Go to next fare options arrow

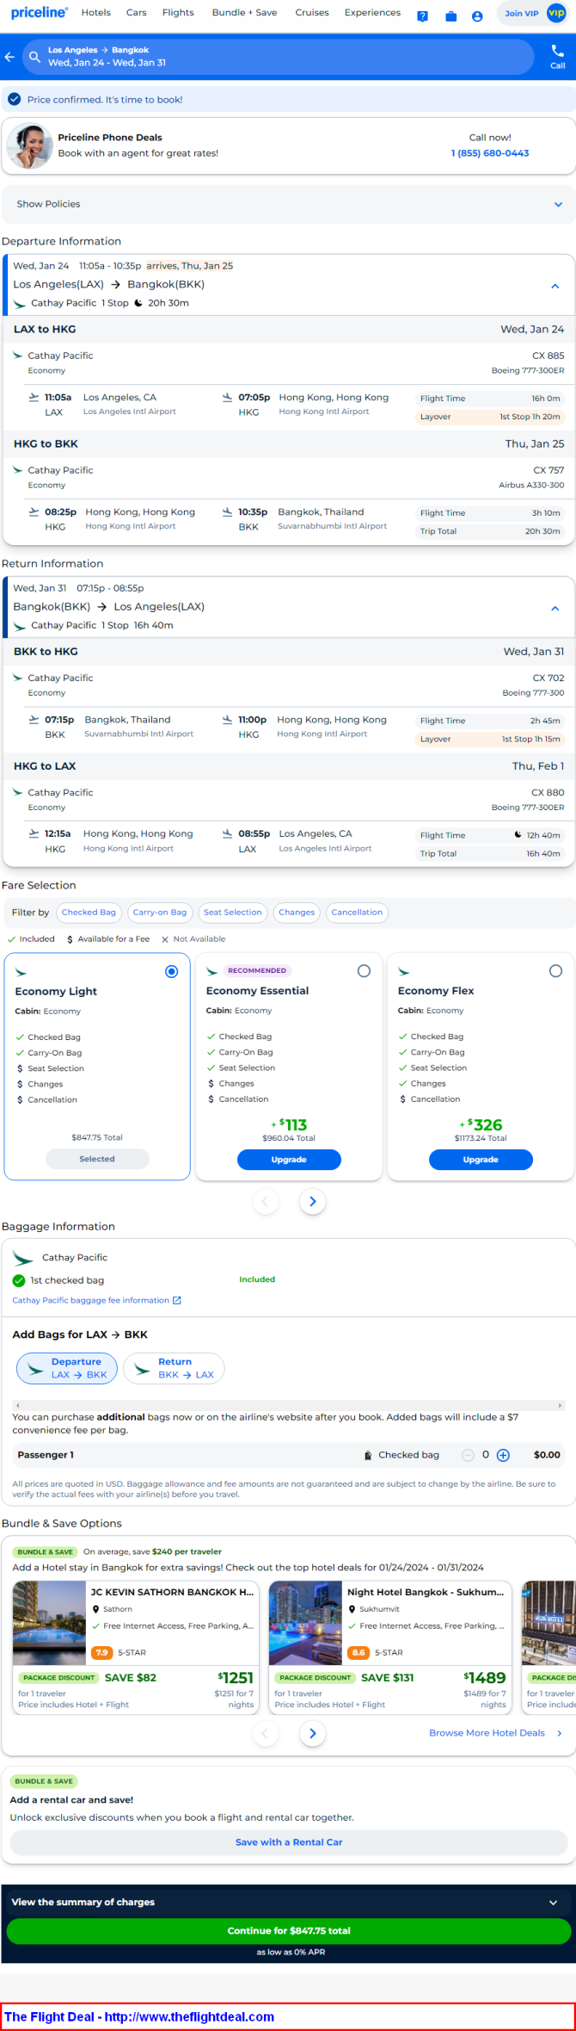tap(313, 1201)
